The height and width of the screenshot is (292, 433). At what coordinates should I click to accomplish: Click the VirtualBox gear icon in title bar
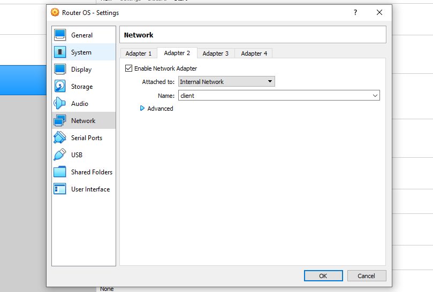click(55, 12)
